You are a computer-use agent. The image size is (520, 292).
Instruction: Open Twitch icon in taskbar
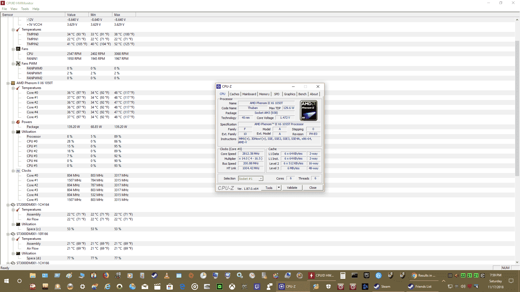tap(257, 287)
